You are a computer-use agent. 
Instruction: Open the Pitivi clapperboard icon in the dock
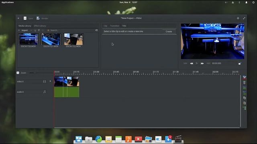178,139
